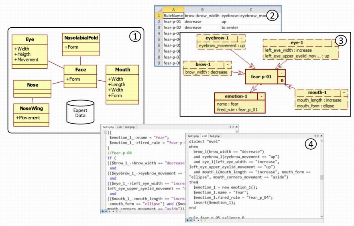Click the 'left_eye_width : increase' attribute
This screenshot has width=354, height=226.
[288, 50]
